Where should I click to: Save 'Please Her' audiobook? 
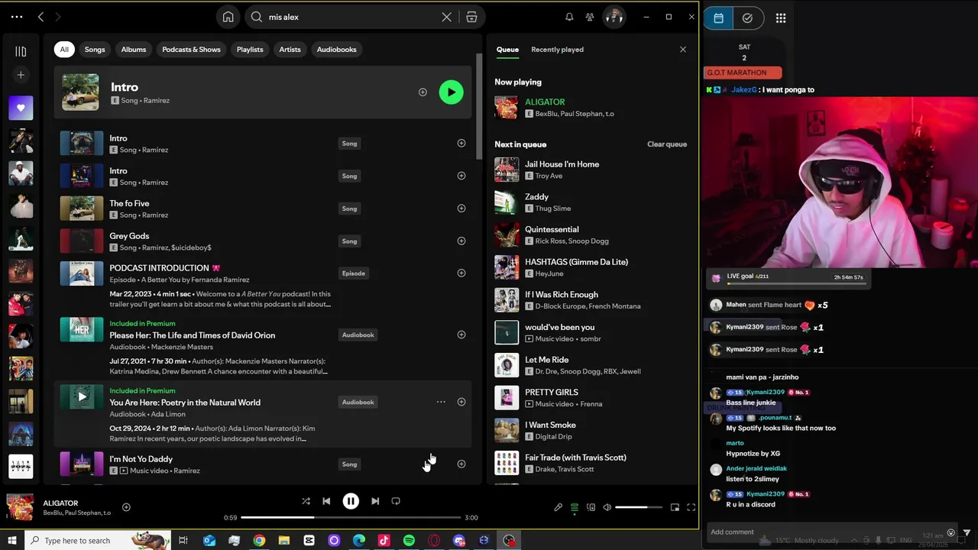461,335
